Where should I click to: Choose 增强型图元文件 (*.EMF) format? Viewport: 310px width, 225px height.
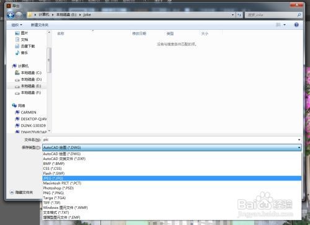[x=172, y=218]
